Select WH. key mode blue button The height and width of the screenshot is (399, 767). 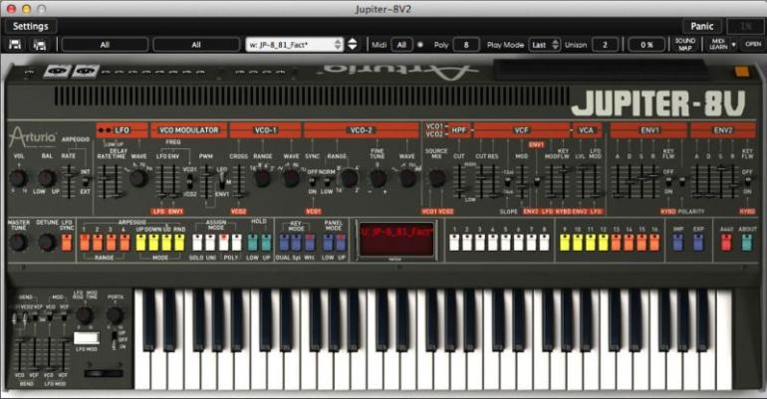[x=310, y=242]
